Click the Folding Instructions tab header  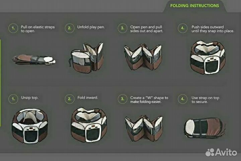(x=194, y=6)
